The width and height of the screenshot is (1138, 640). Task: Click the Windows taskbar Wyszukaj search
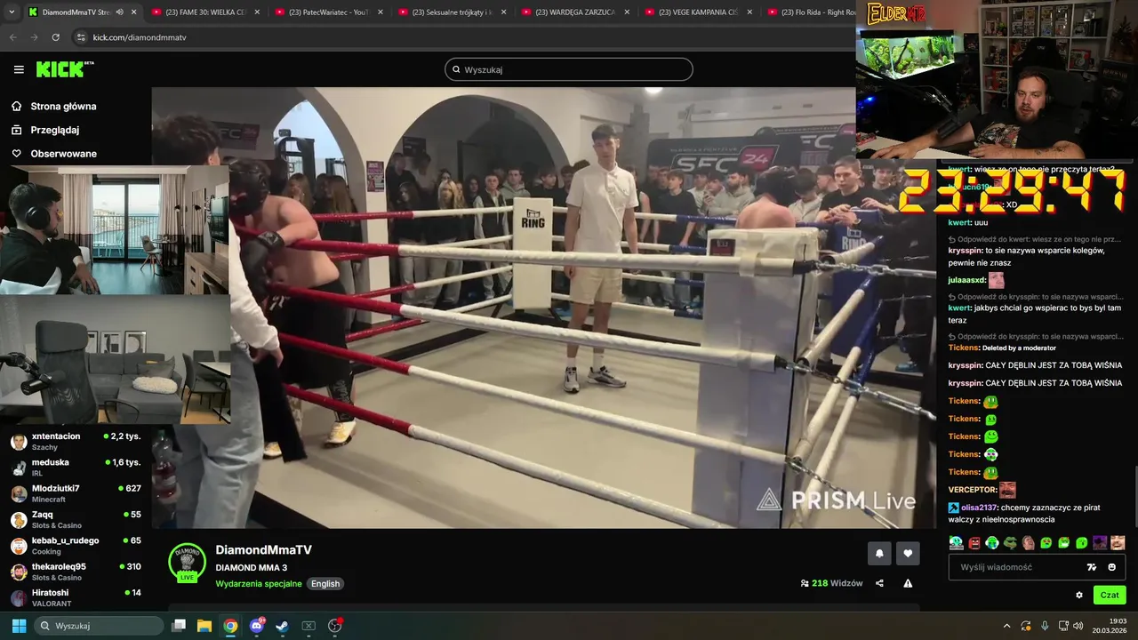click(100, 626)
